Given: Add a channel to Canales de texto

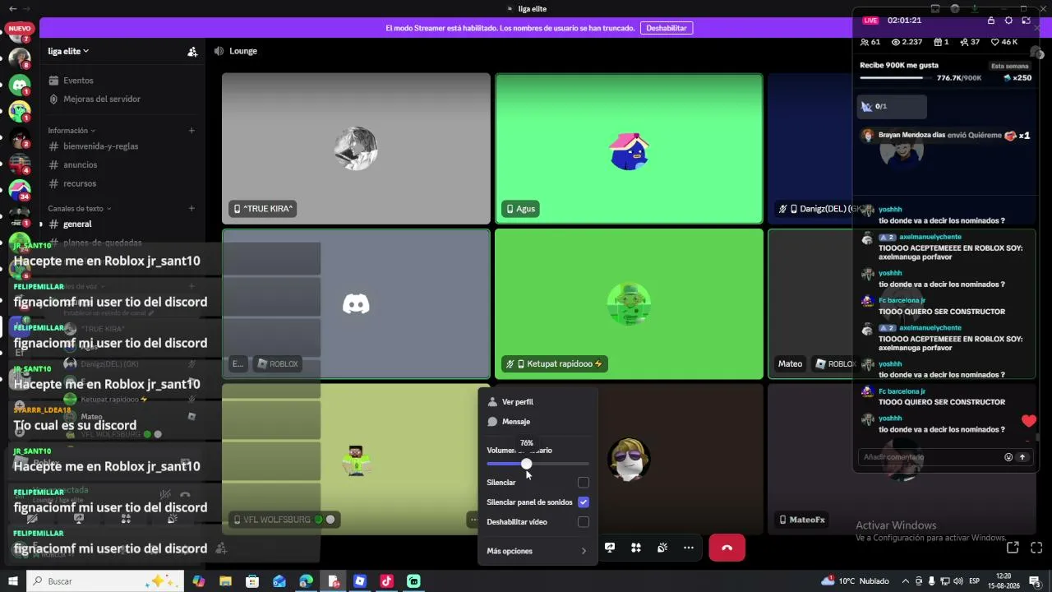Looking at the screenshot, I should point(191,209).
